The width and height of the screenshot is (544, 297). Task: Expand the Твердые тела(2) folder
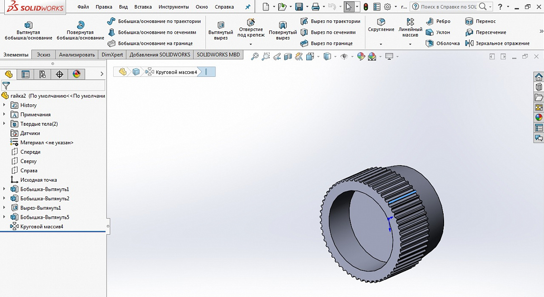[5, 124]
